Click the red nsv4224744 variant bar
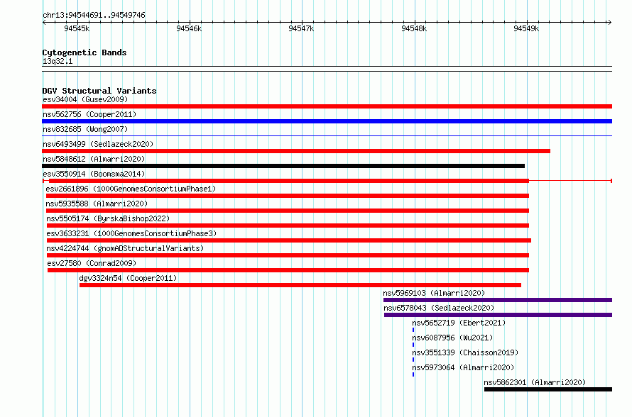 tap(288, 255)
